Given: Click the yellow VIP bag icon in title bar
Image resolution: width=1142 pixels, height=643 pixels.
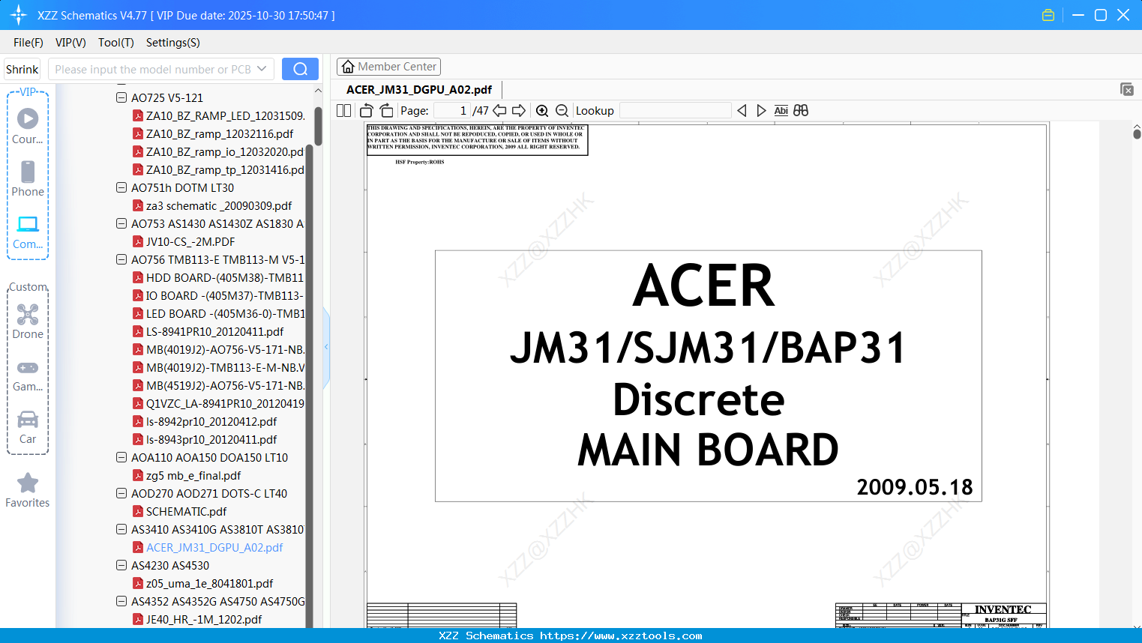Looking at the screenshot, I should 1048,15.
